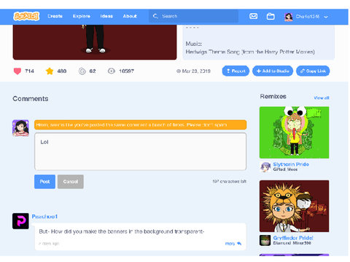The height and width of the screenshot is (262, 350).
Task: Open the account dropdown arrow
Action: click(326, 17)
